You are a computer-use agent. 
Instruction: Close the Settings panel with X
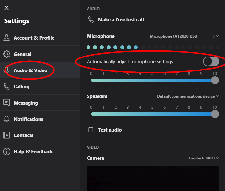(x=6, y=8)
